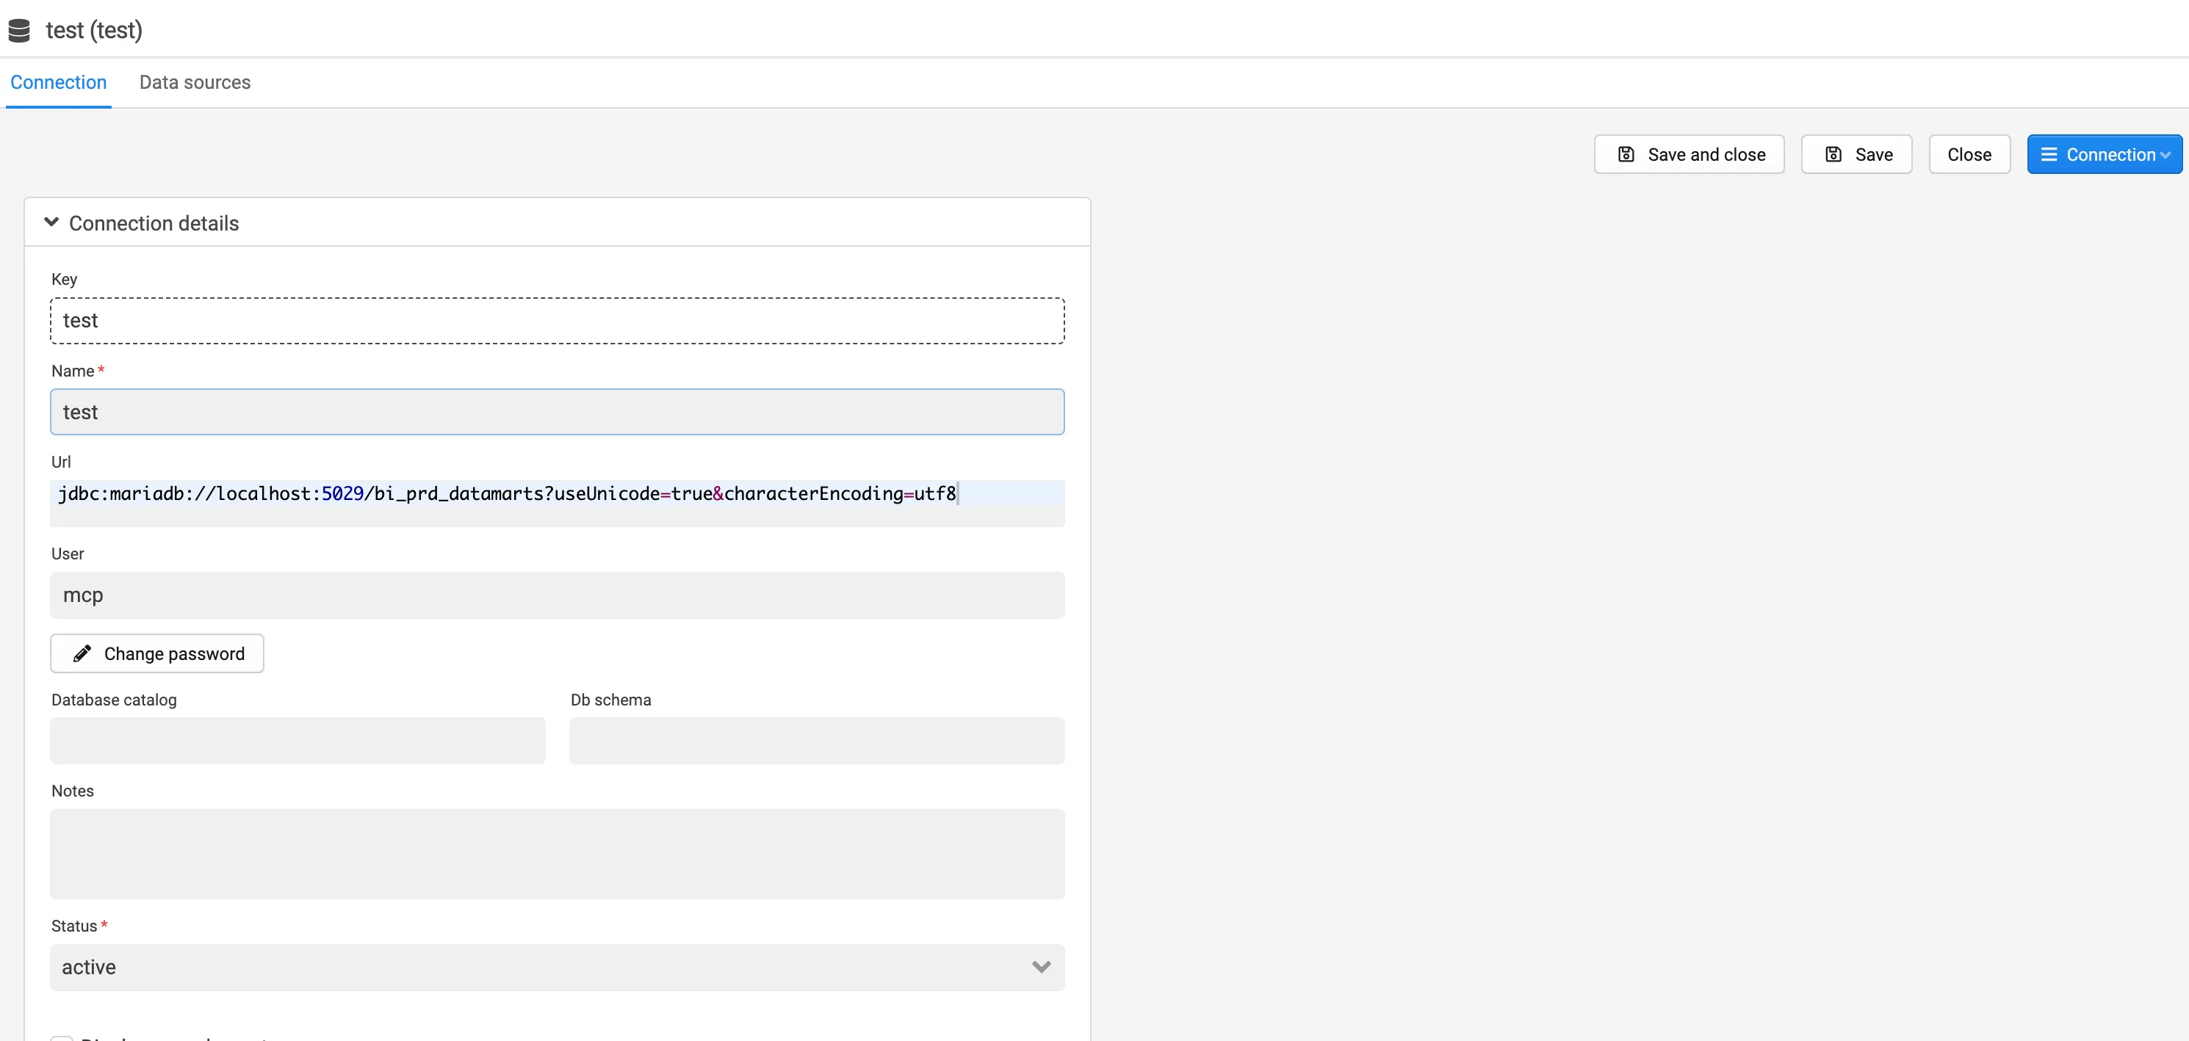Click the empty Database catalog field

point(297,741)
